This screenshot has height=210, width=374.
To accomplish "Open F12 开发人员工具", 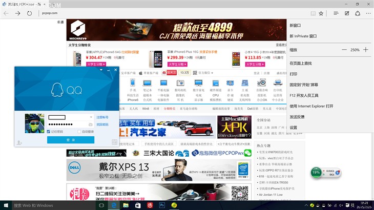I will tap(304, 95).
